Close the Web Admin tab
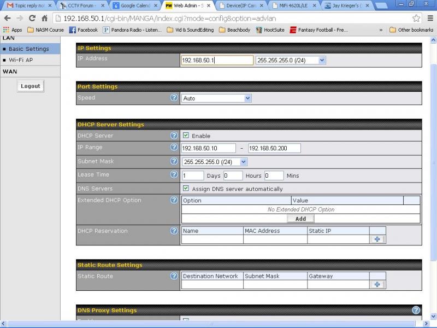 (209, 5)
